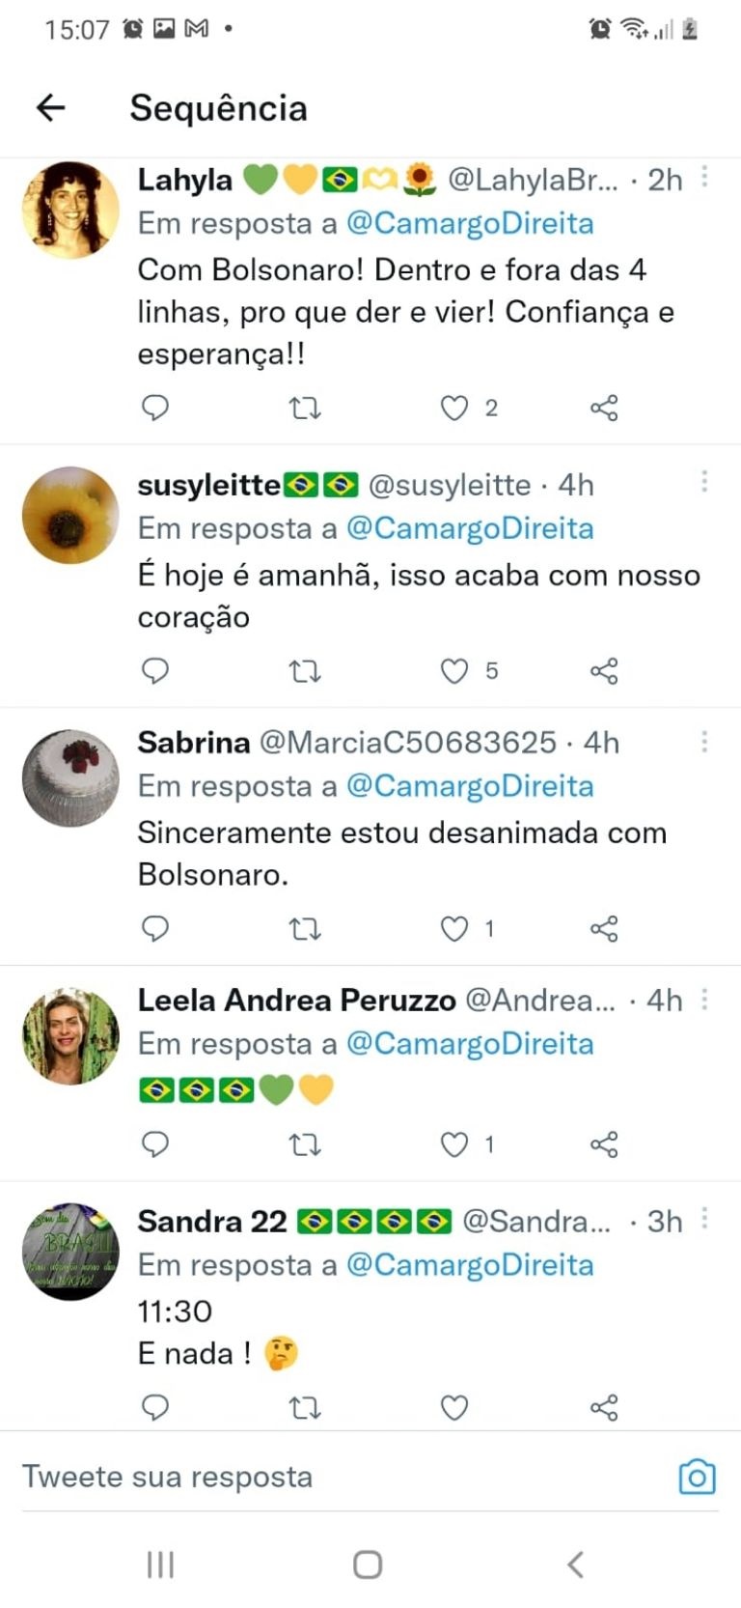Share Sabrina's tweet

point(604,929)
